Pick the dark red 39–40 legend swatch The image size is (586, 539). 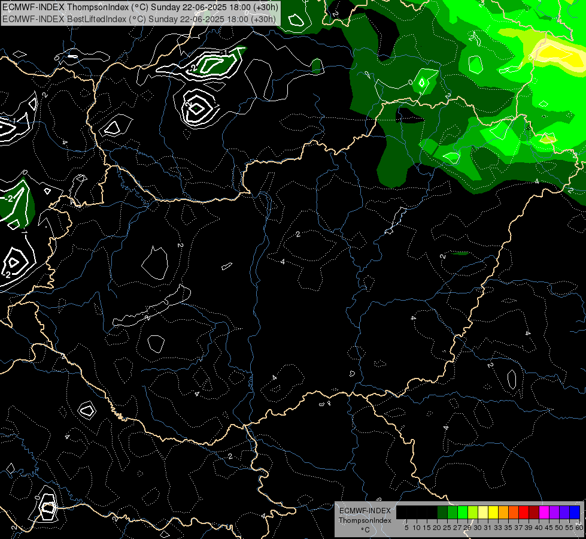tap(534, 512)
